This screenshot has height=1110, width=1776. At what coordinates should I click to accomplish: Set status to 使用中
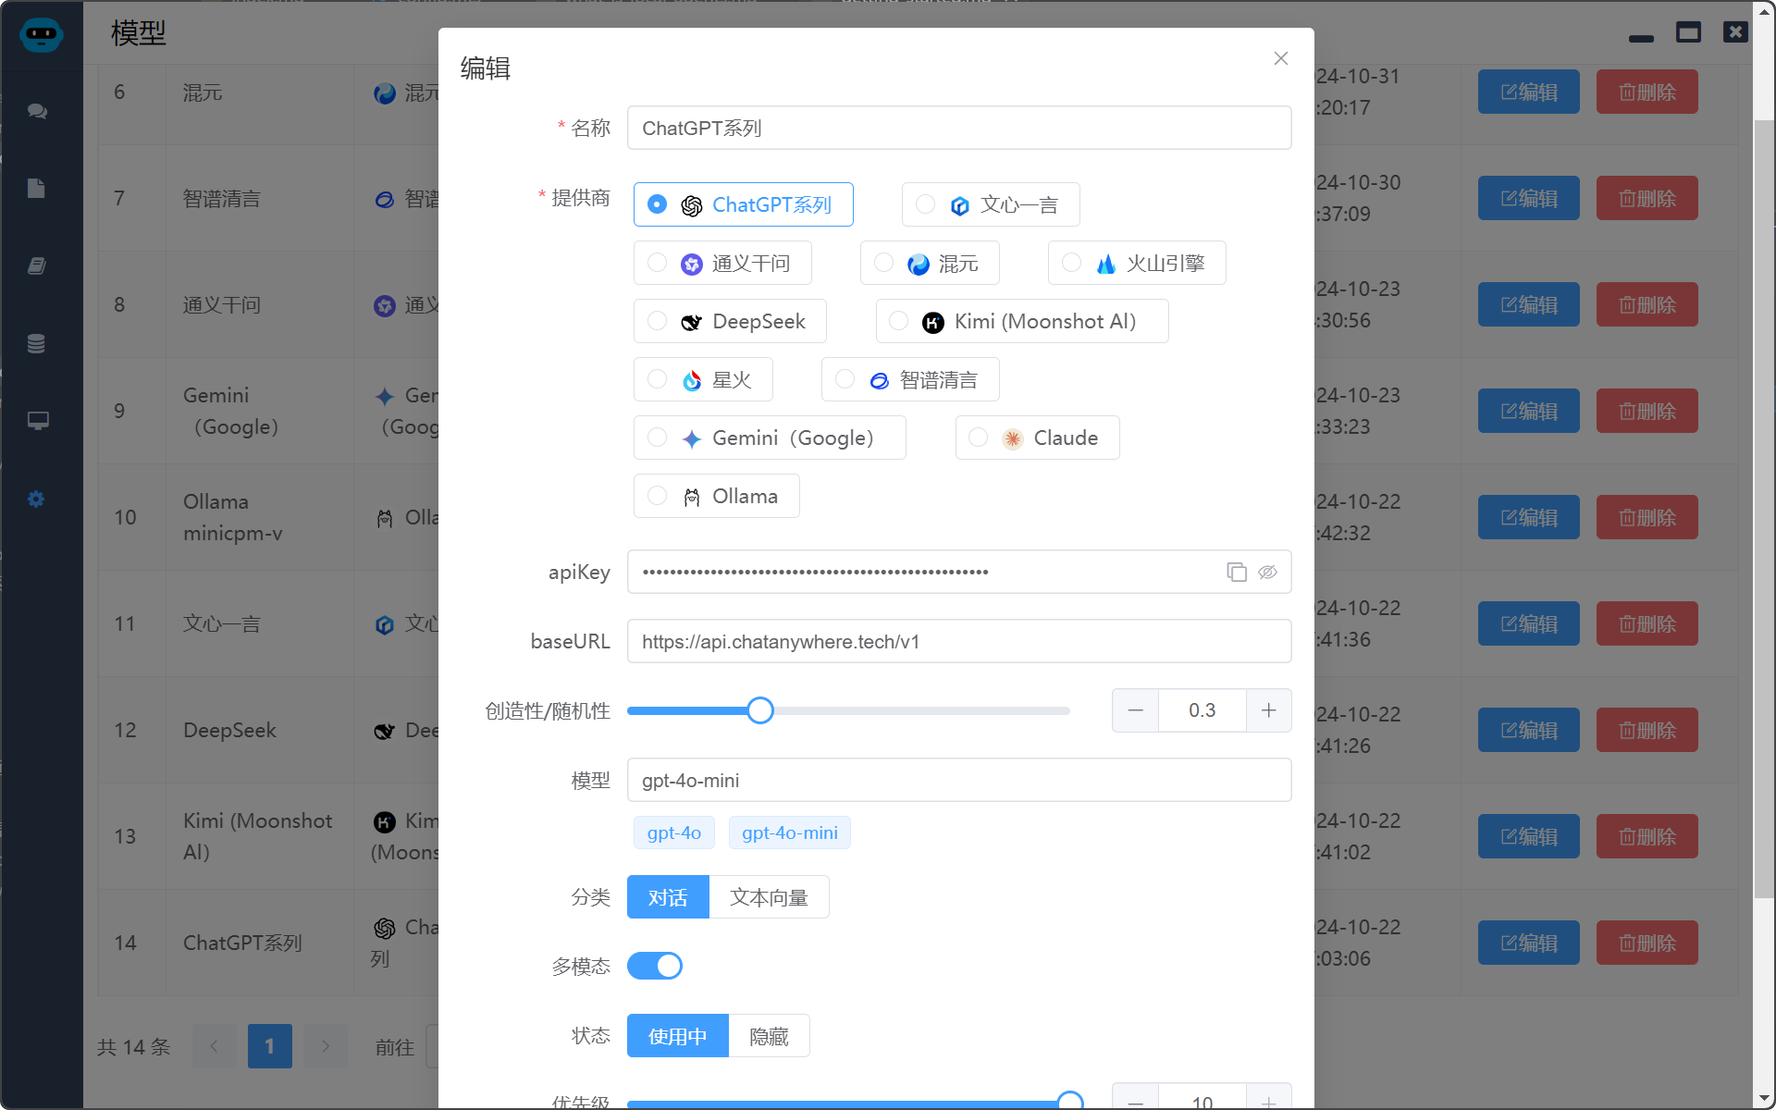[677, 1036]
